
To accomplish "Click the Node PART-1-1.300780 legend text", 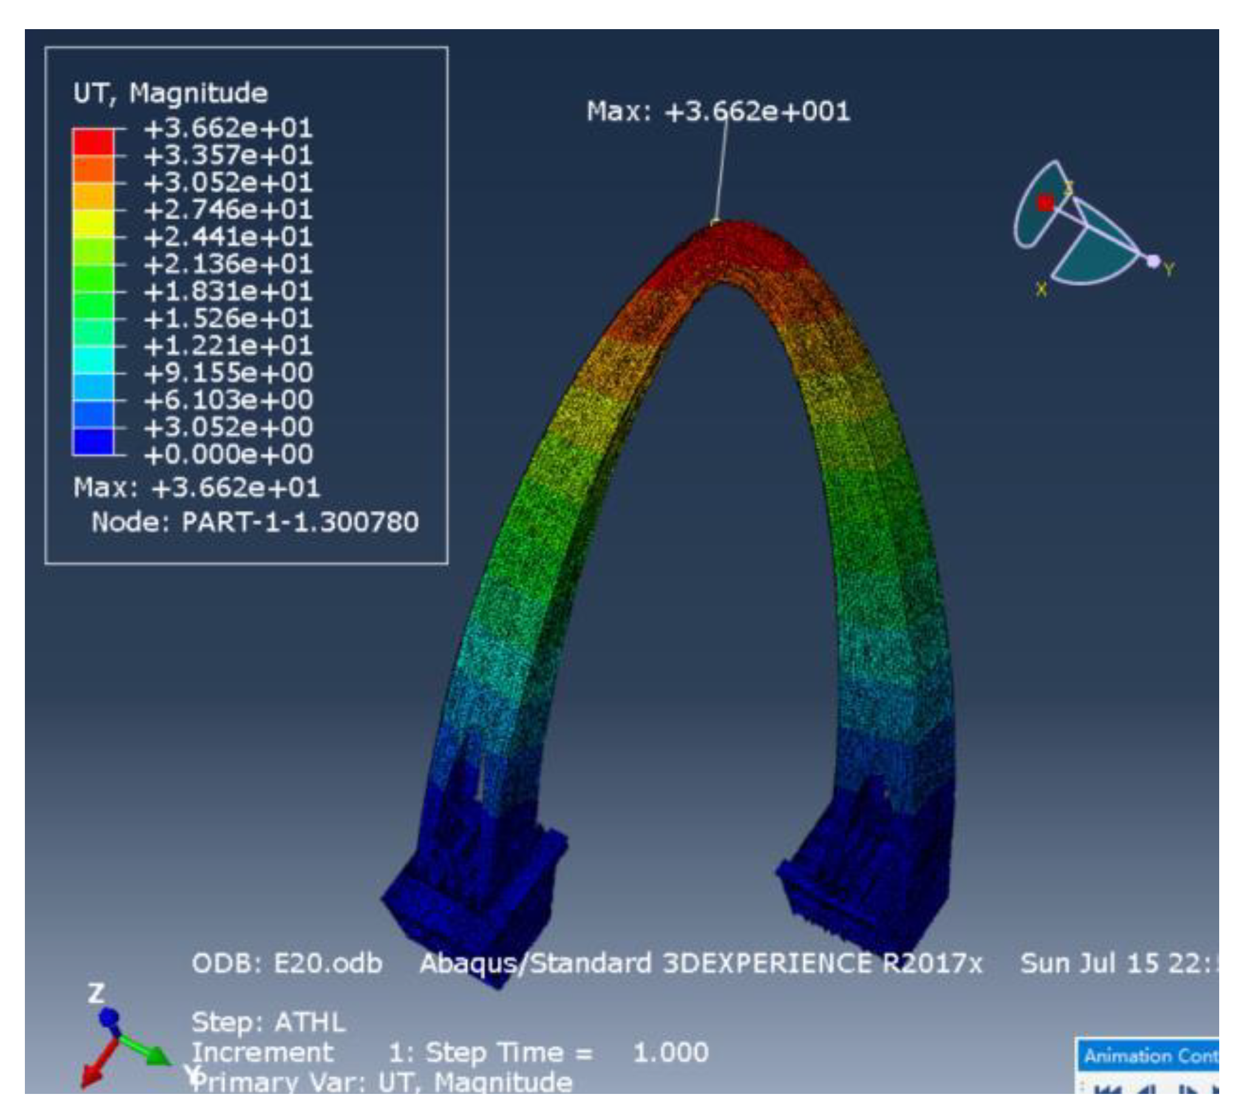I will click(x=255, y=522).
